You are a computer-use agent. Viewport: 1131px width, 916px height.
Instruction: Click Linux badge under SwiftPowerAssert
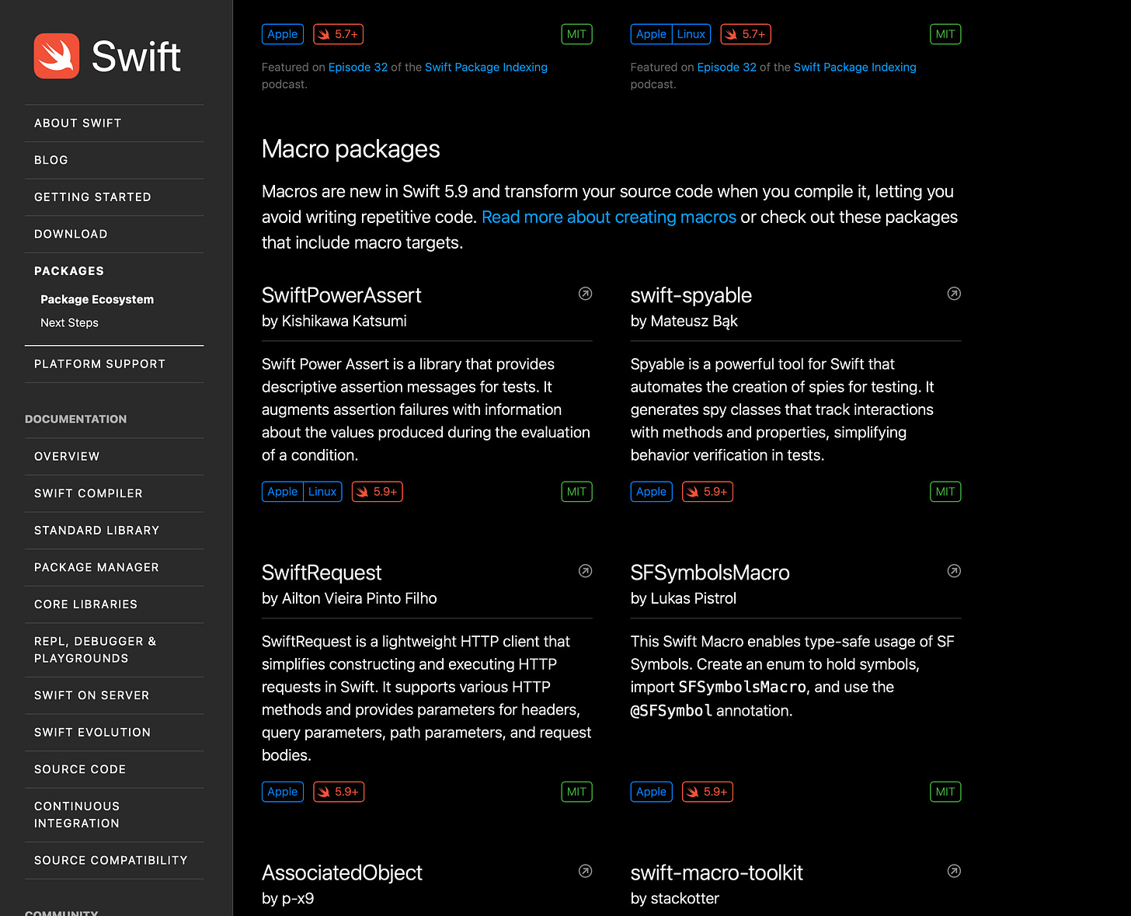[x=322, y=492]
